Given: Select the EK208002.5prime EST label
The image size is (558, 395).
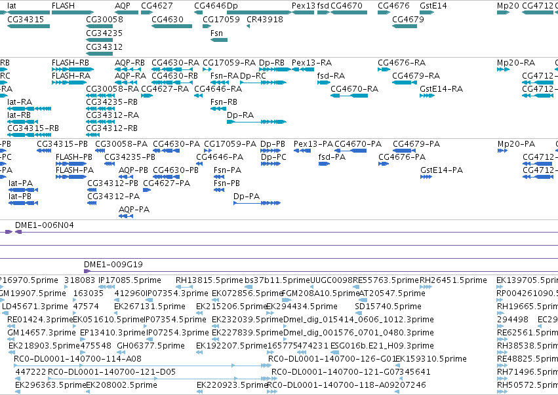Looking at the screenshot, I should coord(121,385).
